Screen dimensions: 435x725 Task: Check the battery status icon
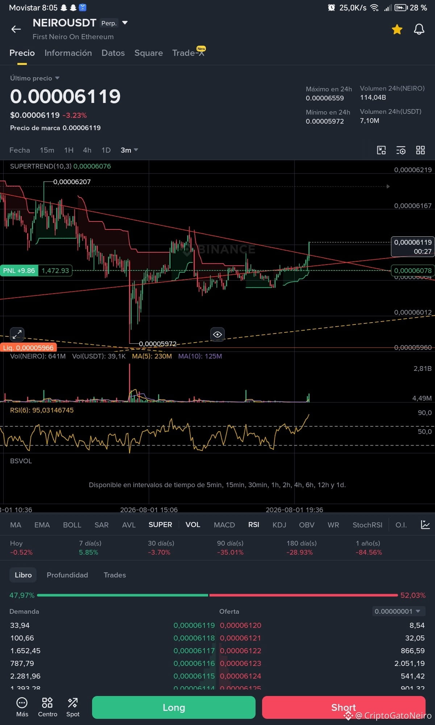(x=401, y=8)
